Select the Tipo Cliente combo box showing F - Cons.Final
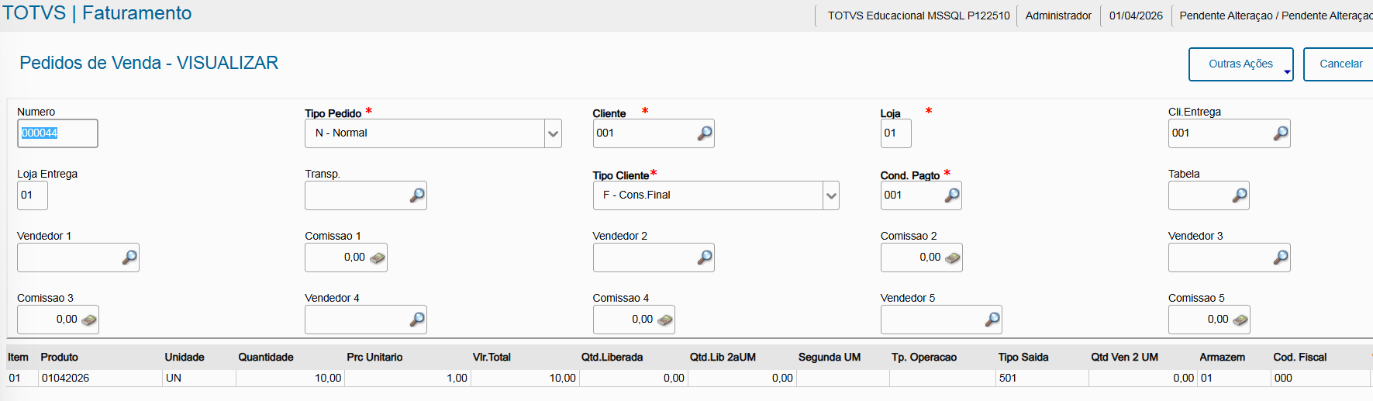1373x401 pixels. (x=716, y=195)
